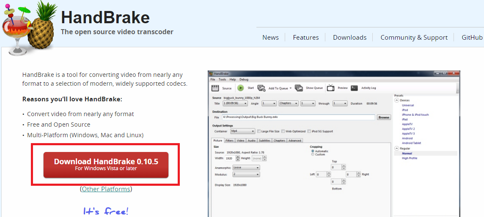Select the iPad preset
The image size is (484, 217).
(404, 119)
